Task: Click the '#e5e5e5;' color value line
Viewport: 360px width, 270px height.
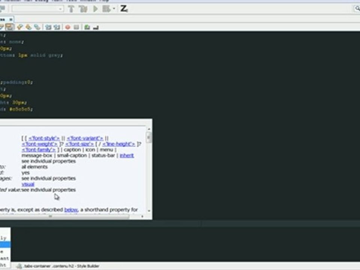Action: pyautogui.click(x=21, y=109)
